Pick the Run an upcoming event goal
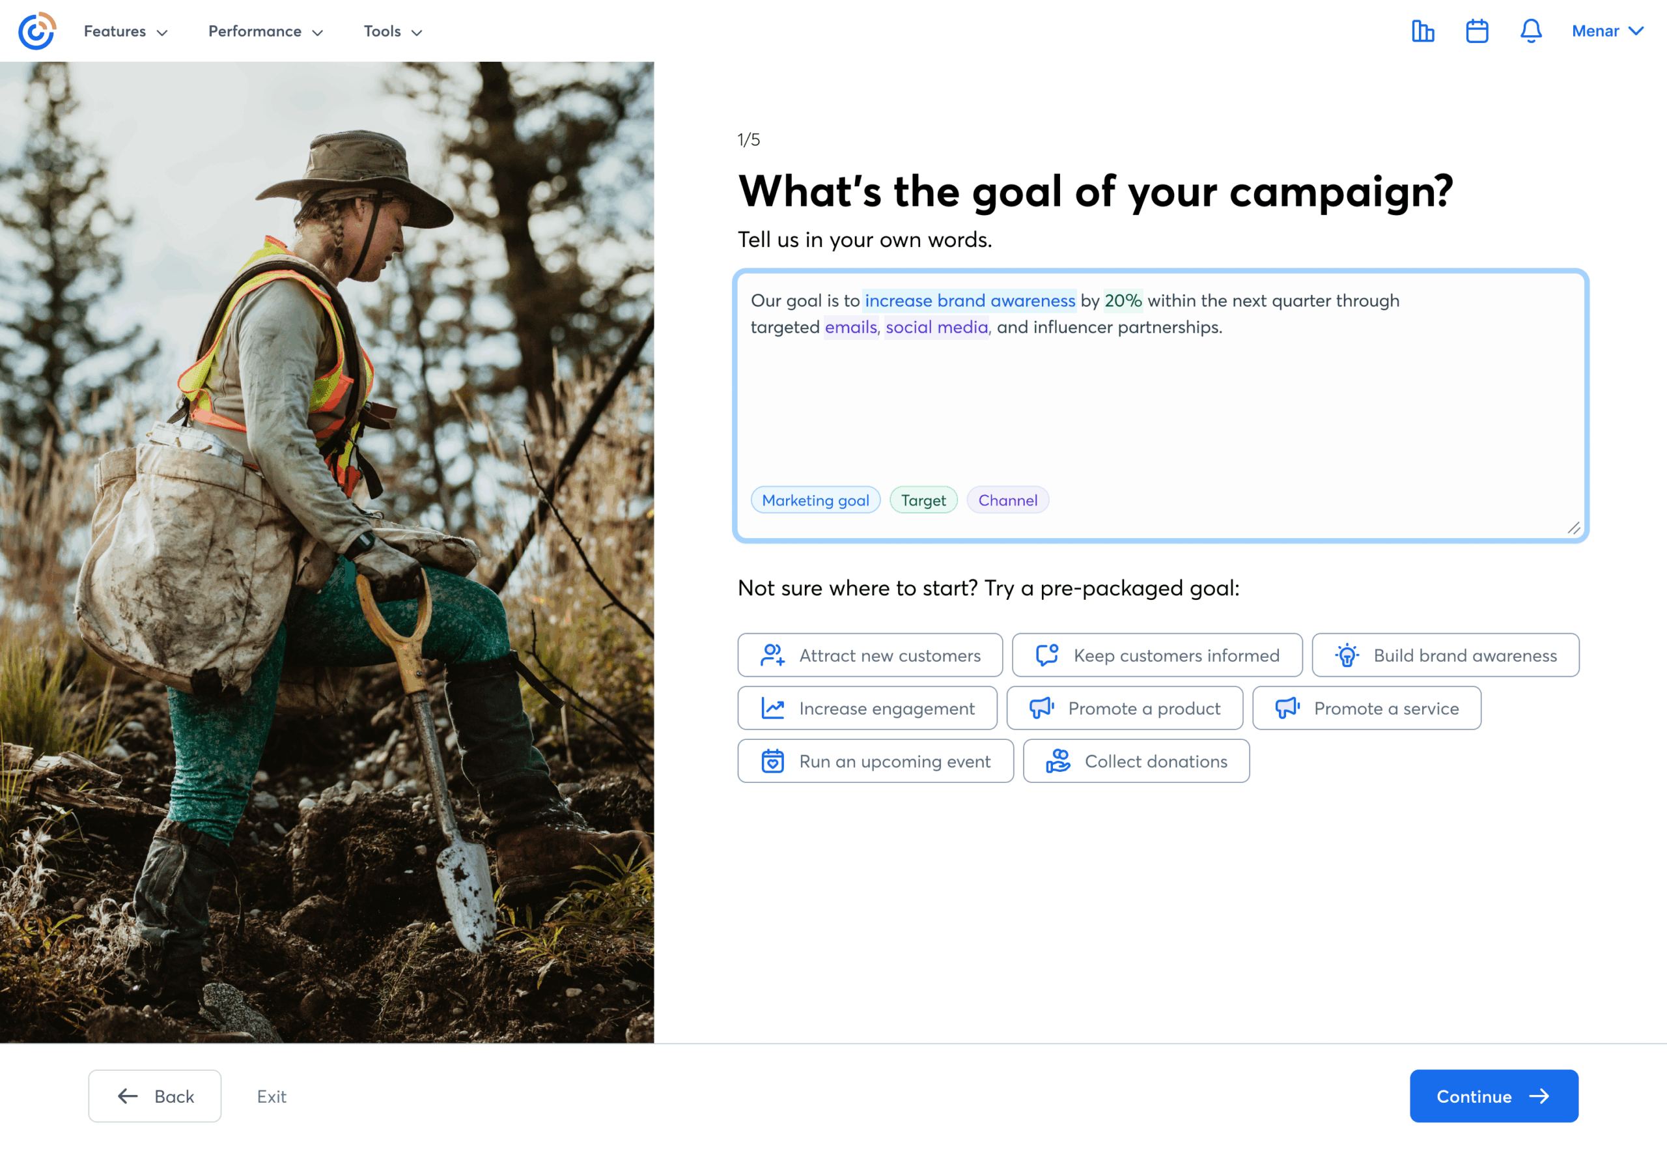1667x1149 pixels. tap(875, 761)
